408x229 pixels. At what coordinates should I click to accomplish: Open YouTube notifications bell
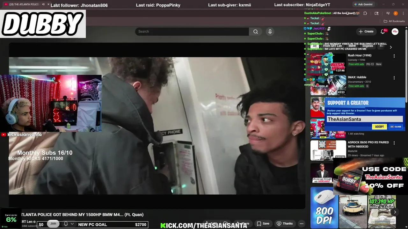click(x=383, y=31)
